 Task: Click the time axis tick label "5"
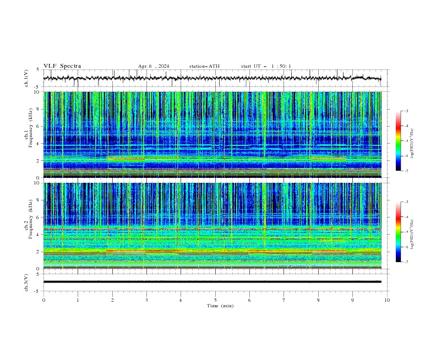click(215, 300)
